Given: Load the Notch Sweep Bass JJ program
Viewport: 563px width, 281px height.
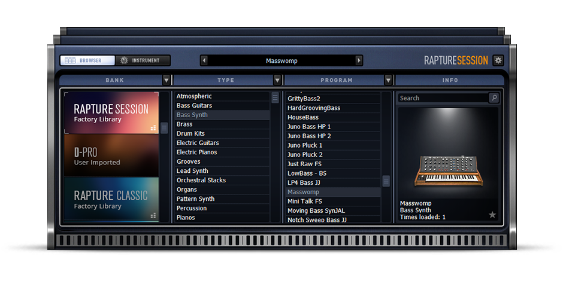Looking at the screenshot, I should tap(333, 219).
